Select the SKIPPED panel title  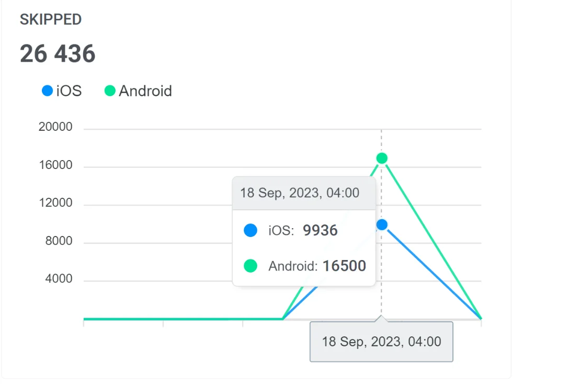pyautogui.click(x=51, y=19)
